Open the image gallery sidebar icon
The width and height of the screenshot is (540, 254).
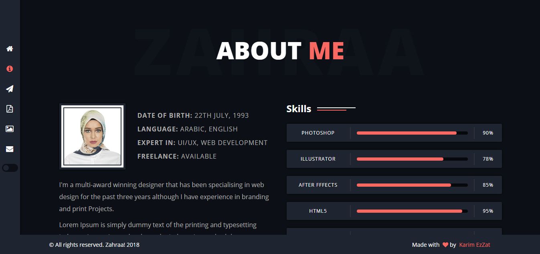(x=10, y=129)
